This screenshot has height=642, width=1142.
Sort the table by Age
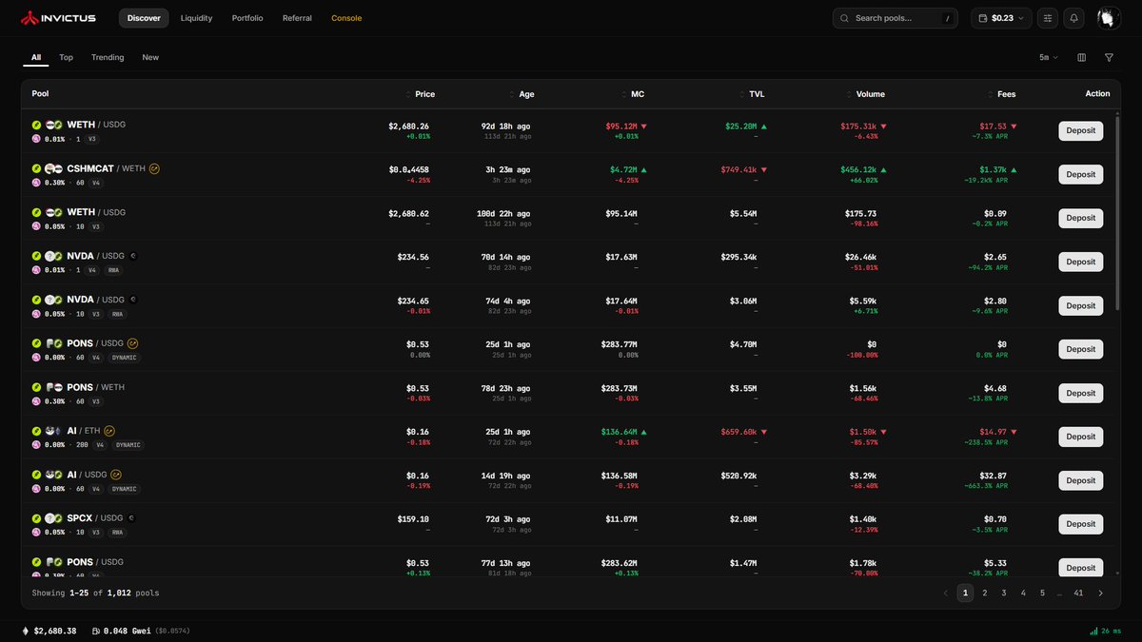tap(522, 94)
